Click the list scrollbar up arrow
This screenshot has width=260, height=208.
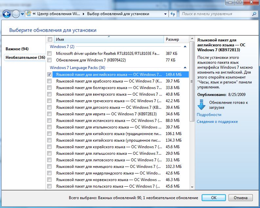click(x=192, y=38)
